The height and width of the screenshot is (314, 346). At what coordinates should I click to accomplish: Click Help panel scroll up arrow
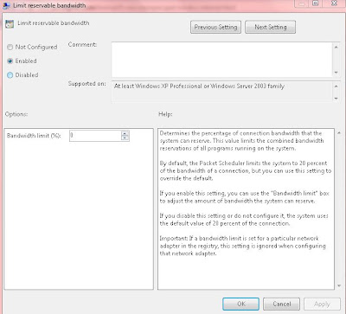coord(339,132)
